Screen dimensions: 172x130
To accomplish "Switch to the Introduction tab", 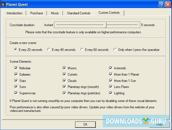I will point(14,13).
